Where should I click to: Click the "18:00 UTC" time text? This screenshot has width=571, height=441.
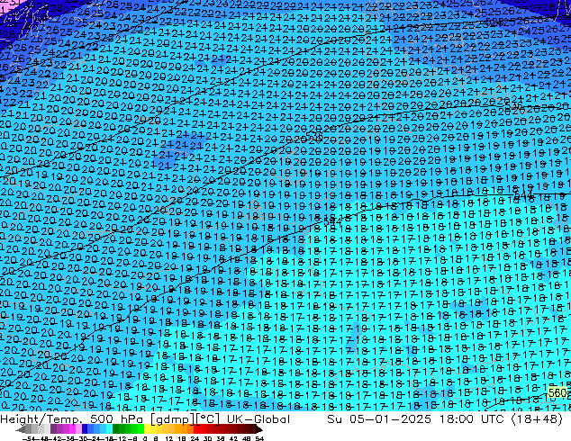[x=471, y=419]
